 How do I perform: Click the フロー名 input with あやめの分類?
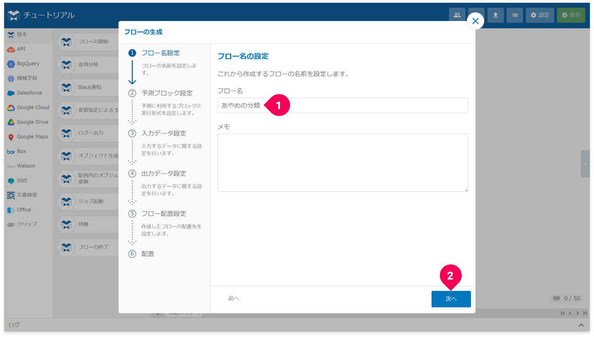pyautogui.click(x=342, y=105)
